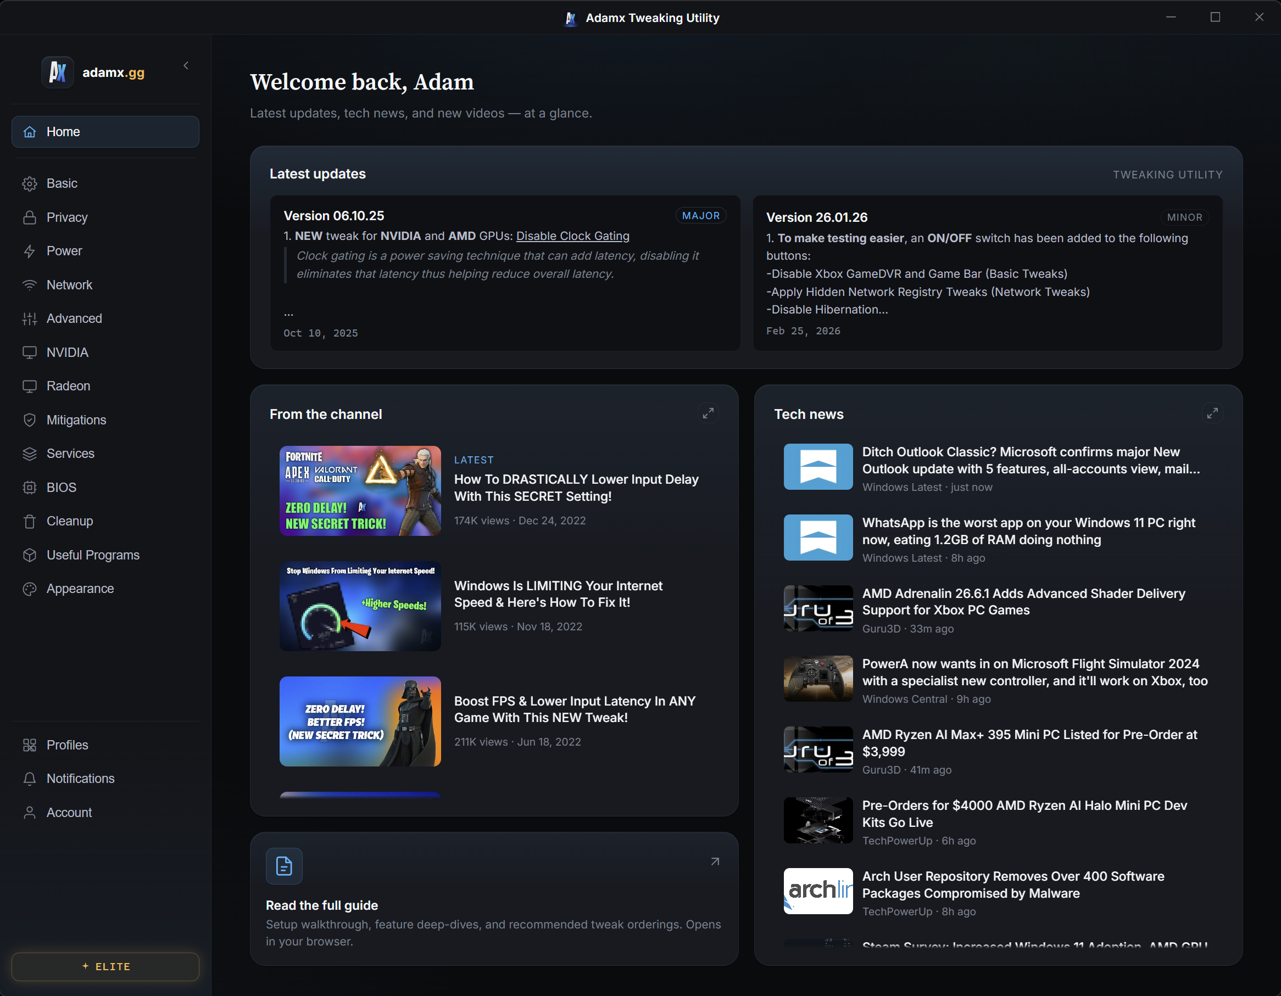The height and width of the screenshot is (996, 1281).
Task: Click '174K views · Dec 24, 2022' text
Action: click(520, 521)
